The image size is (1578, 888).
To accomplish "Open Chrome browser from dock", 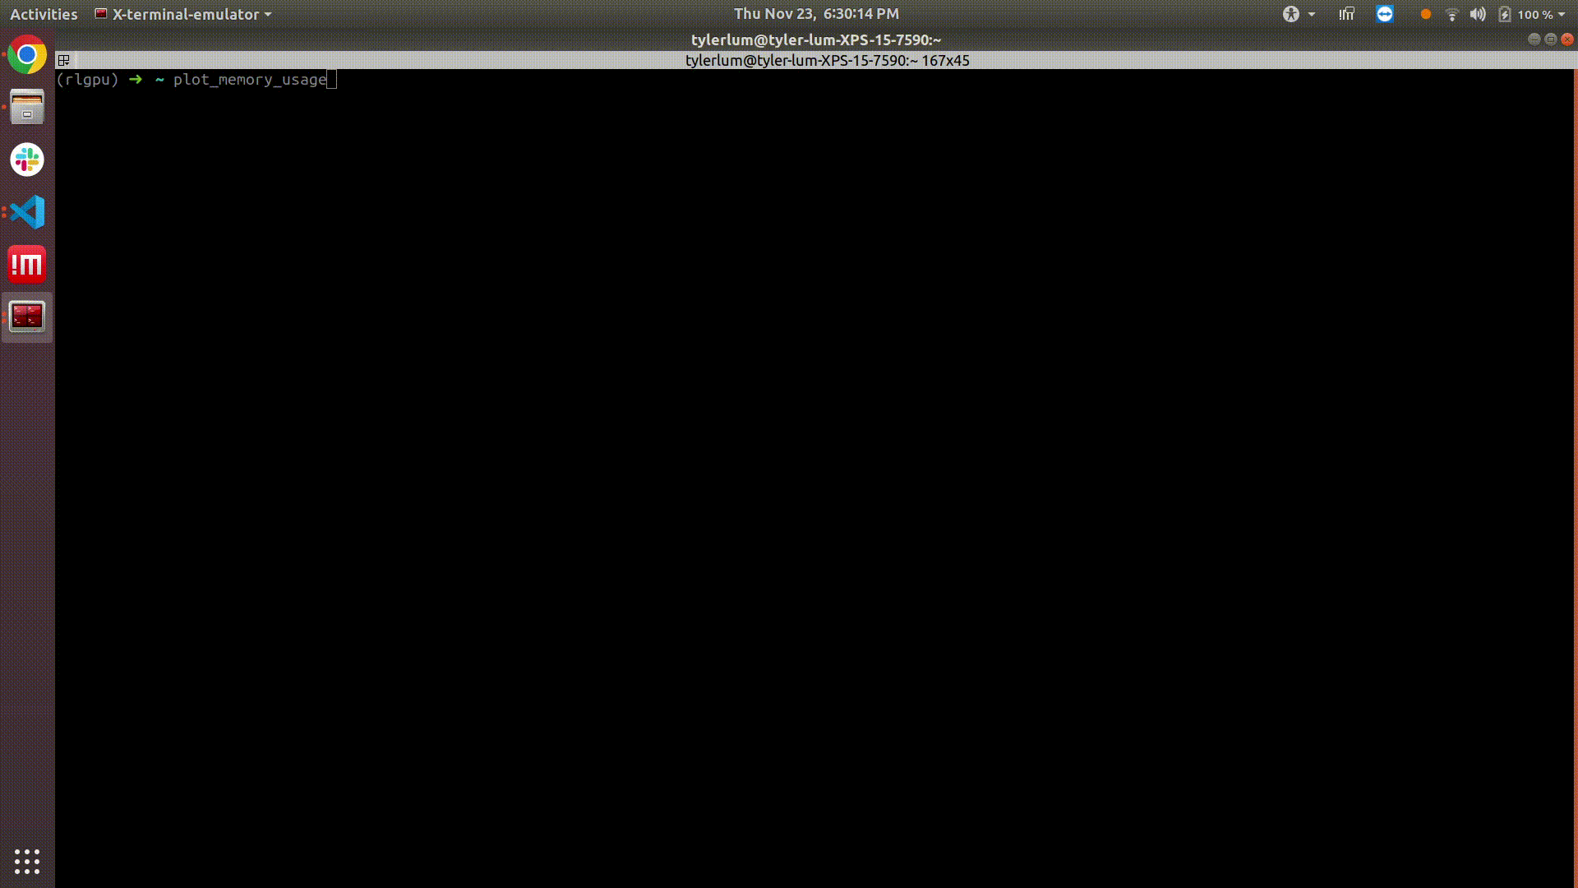I will pos(26,55).
